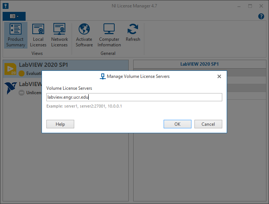Select LabVIEW 2020 SP1 in product list

[43, 65]
